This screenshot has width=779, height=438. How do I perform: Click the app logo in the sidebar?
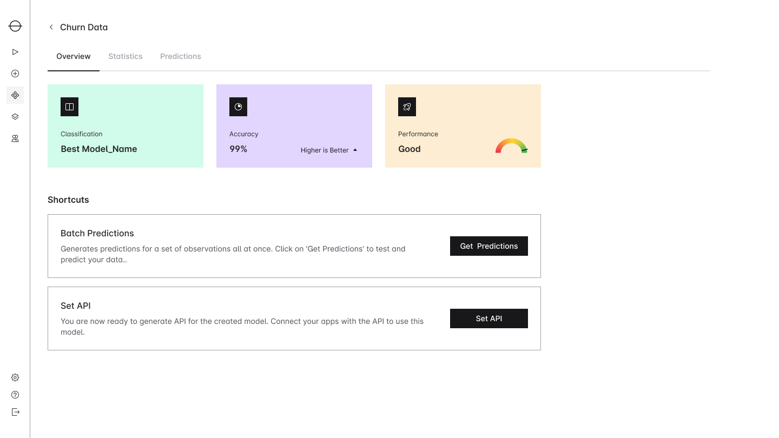coord(15,26)
